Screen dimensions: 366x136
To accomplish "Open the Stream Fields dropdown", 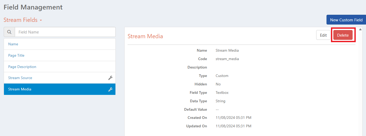I will click(x=23, y=20).
